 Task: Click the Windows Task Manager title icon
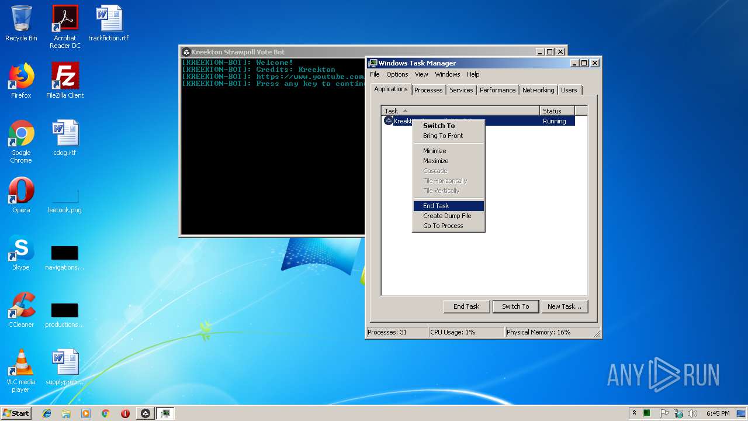tap(373, 63)
